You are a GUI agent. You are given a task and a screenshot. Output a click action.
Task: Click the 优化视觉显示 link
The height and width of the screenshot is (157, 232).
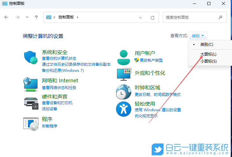(146, 116)
